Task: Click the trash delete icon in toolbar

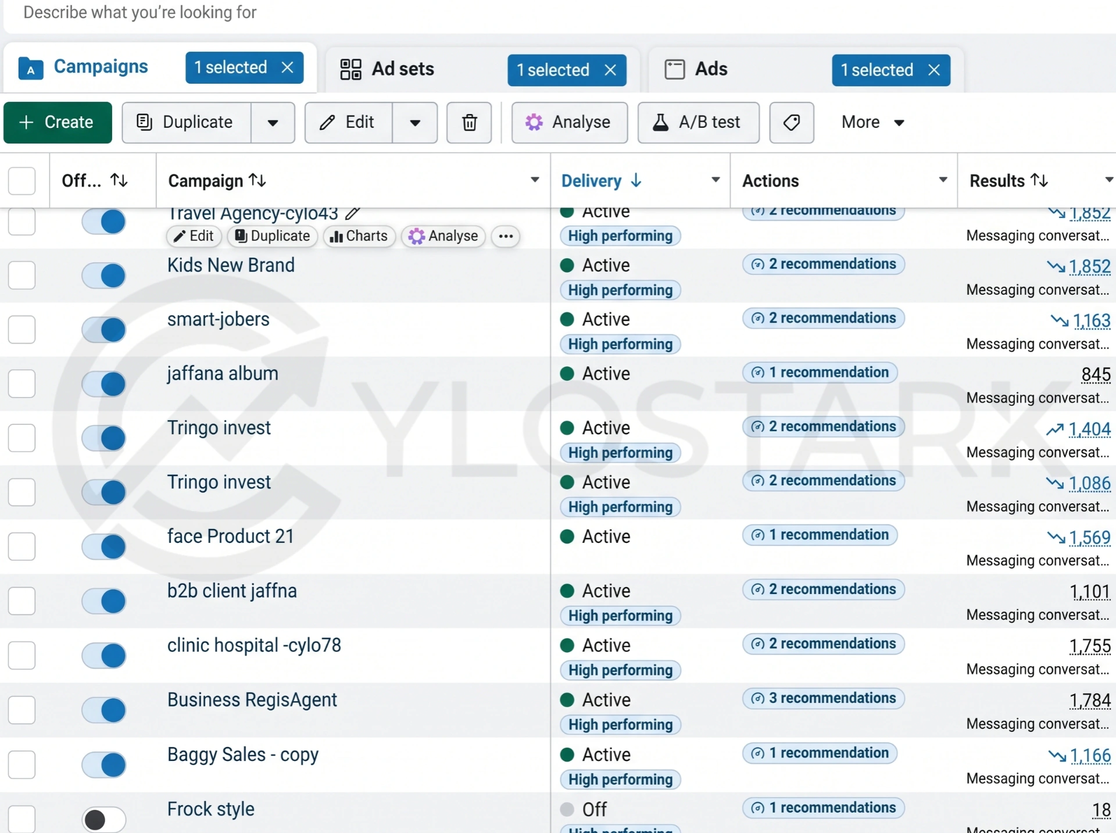Action: [469, 123]
